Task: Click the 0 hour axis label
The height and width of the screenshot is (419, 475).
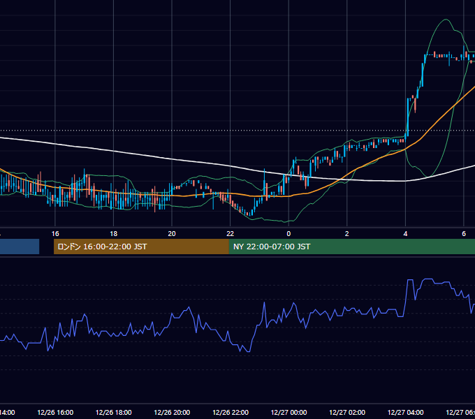Action: 288,234
